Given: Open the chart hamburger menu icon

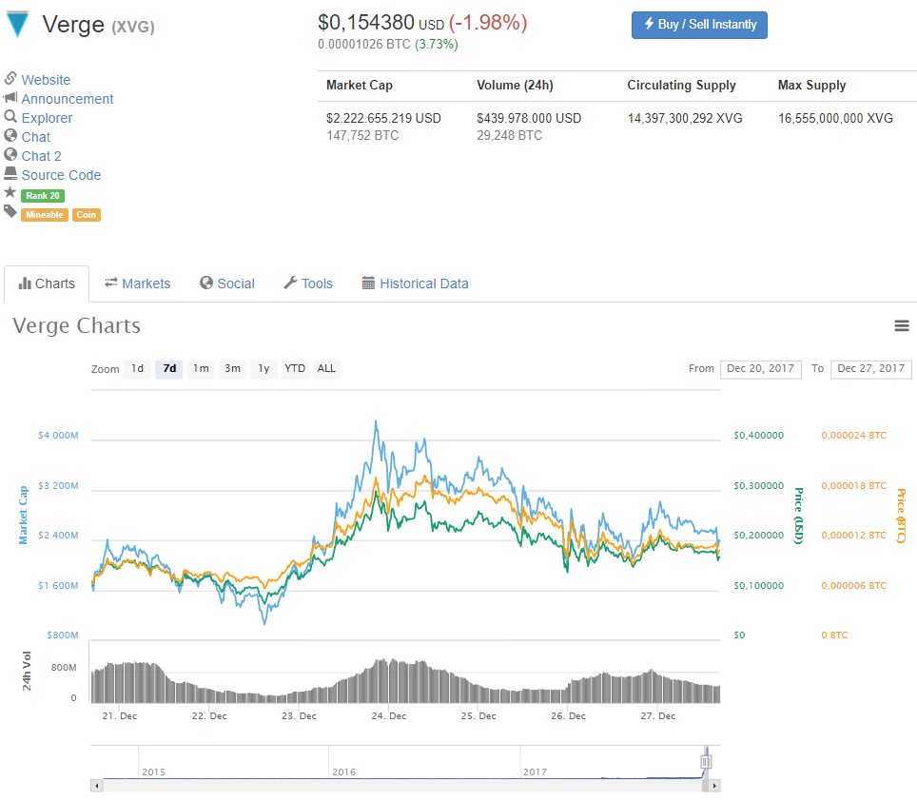Looking at the screenshot, I should click(901, 325).
